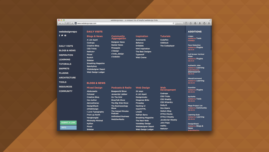Select RESOURCES in the sidebar menu

click(66, 87)
